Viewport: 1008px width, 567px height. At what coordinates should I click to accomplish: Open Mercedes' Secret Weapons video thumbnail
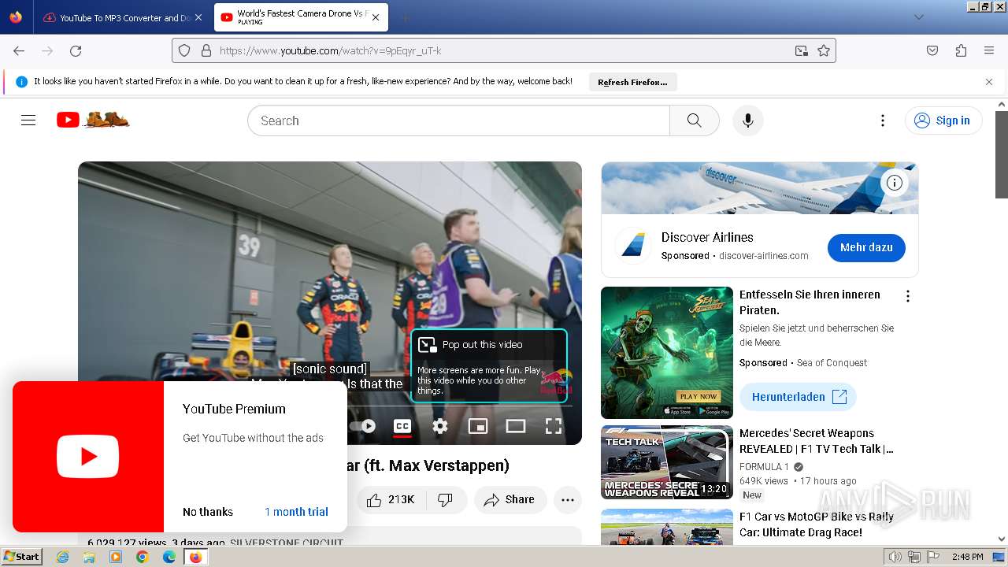667,462
